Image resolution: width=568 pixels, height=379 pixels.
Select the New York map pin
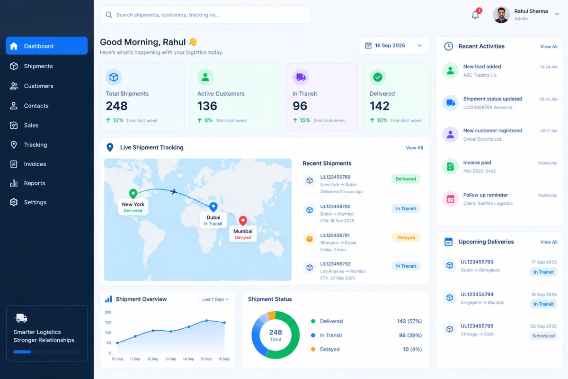(x=133, y=194)
